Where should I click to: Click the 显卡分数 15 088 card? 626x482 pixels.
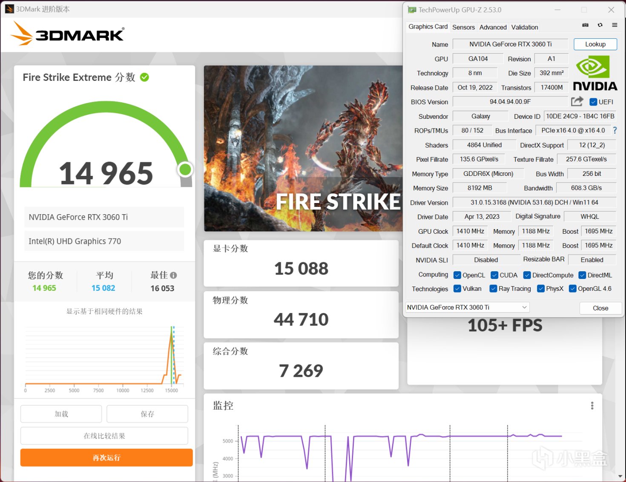(x=301, y=263)
